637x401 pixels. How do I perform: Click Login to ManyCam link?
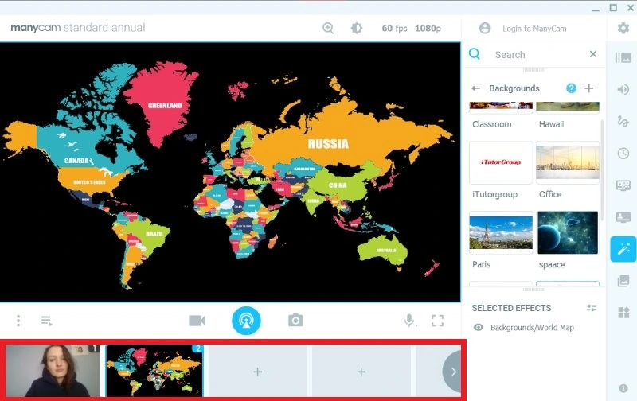(x=534, y=29)
